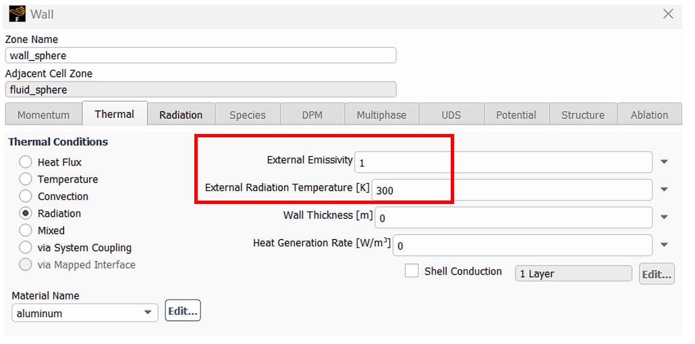
Task: Open Heat Generation Rate dropdown arrow
Action: pyautogui.click(x=664, y=244)
